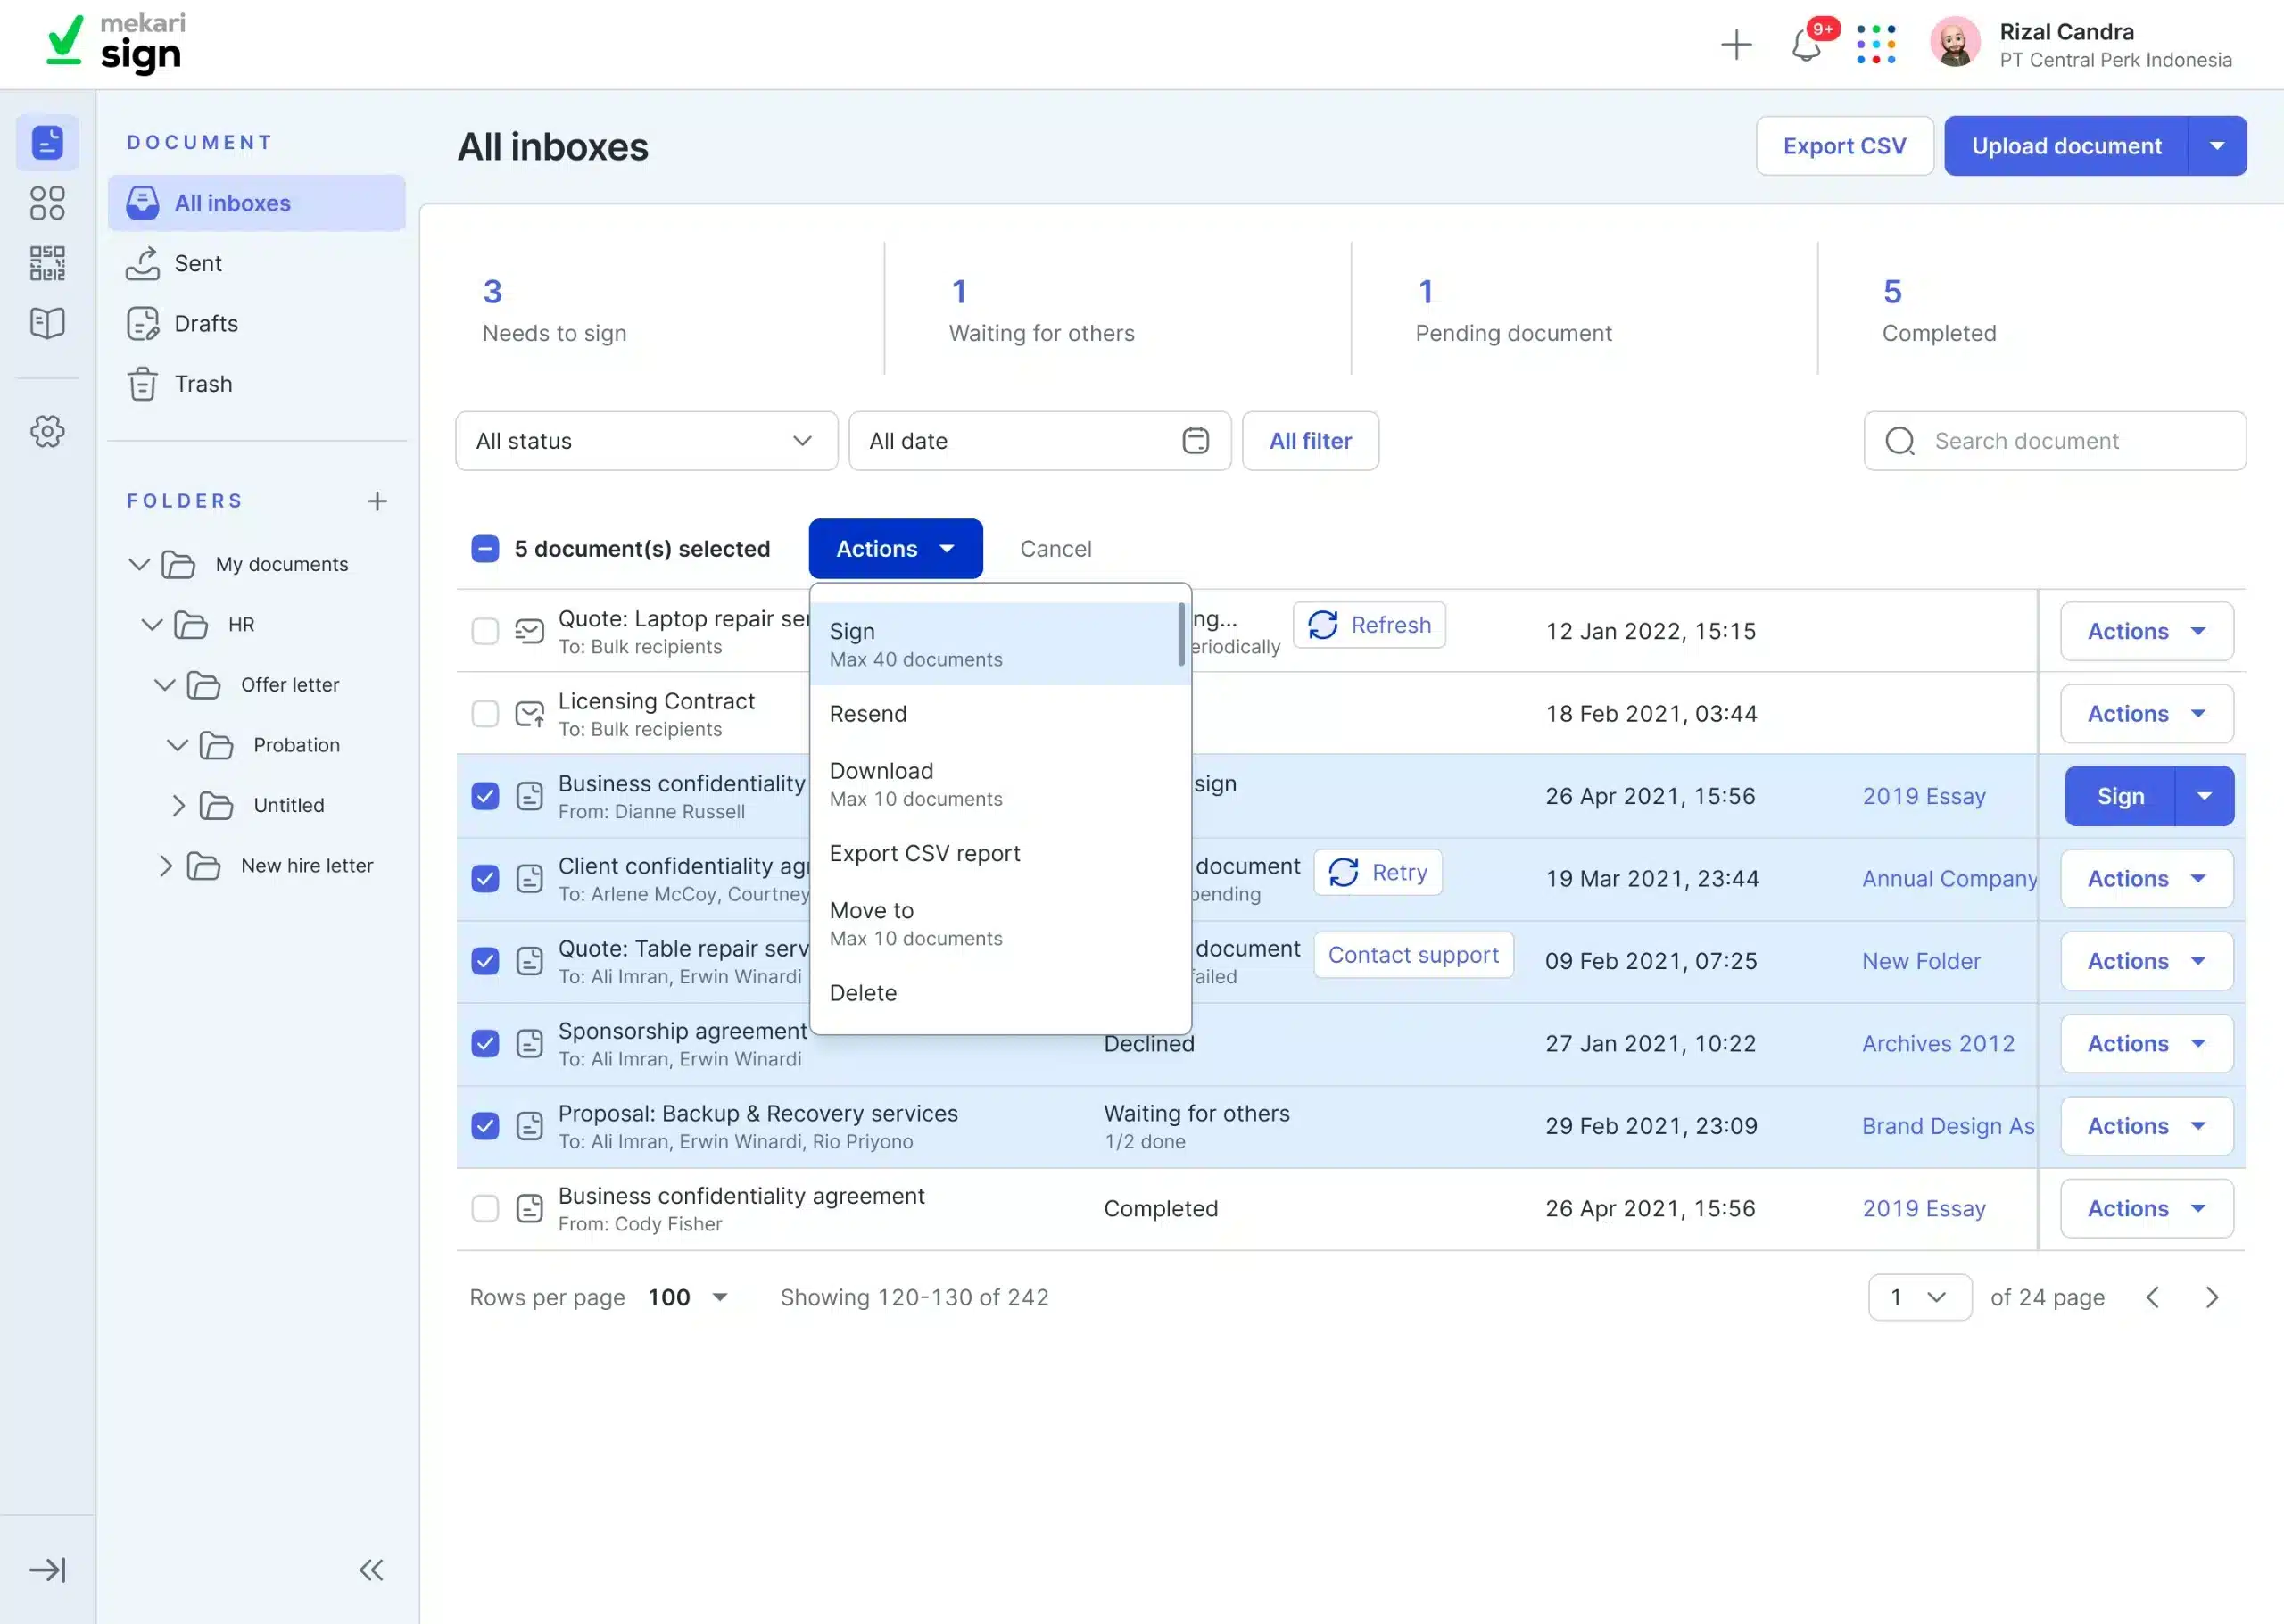Click the plus icon to add folder
The height and width of the screenshot is (1624, 2284).
(x=377, y=501)
